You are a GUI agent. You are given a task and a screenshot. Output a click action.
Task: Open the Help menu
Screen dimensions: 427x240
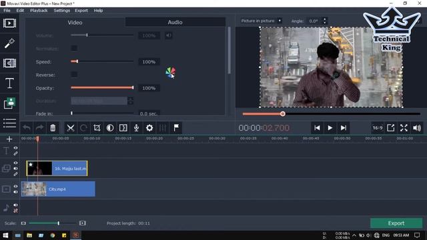pos(98,11)
